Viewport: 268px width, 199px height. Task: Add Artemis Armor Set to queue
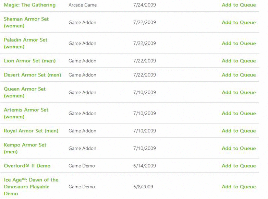point(239,113)
